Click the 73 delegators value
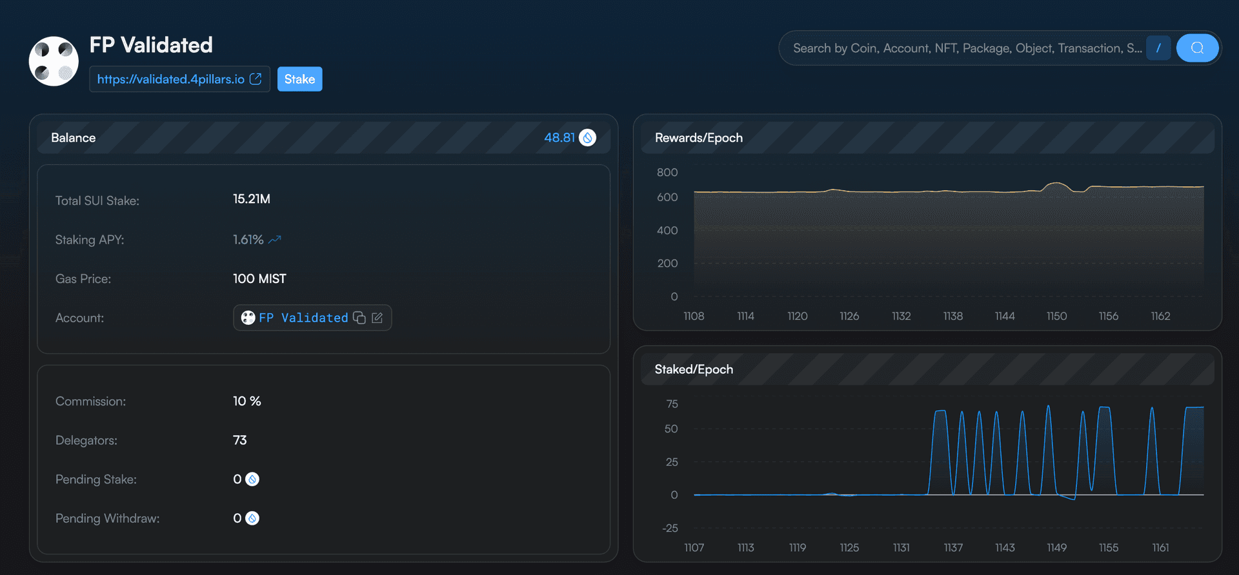 point(240,440)
